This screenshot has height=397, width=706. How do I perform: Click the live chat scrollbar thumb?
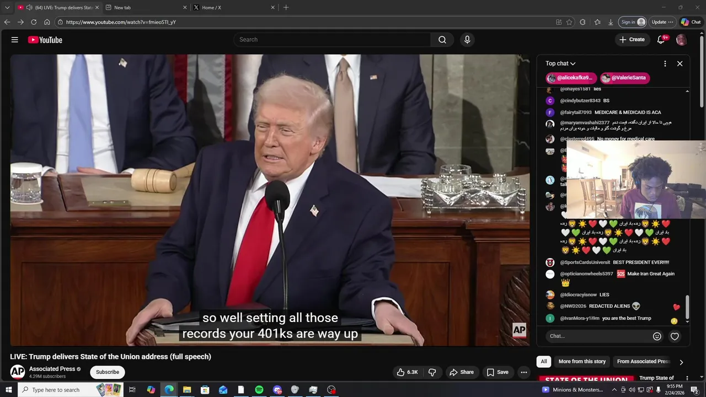click(687, 307)
